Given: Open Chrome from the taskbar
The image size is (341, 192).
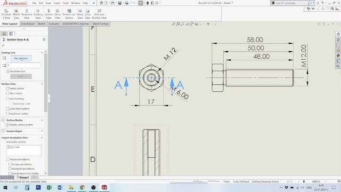Looking at the screenshot, I should click(x=82, y=187).
